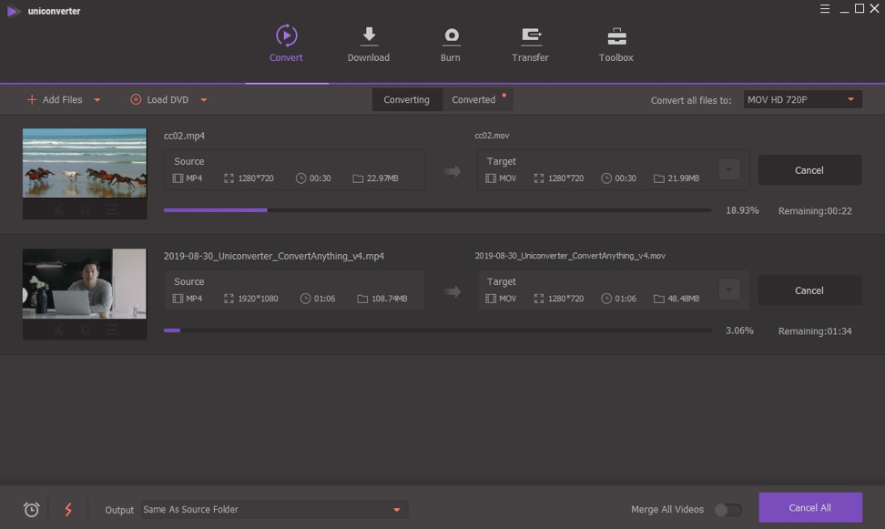Cancel the cc02.mp4 conversion
885x529 pixels.
(x=809, y=170)
